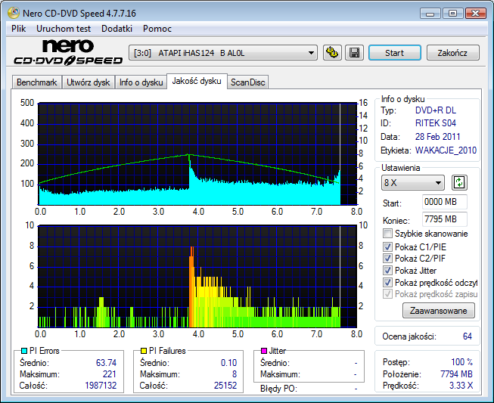Viewport: 494px width, 403px height.
Task: Click the RITEK S04 disc ID
Action: [x=436, y=123]
